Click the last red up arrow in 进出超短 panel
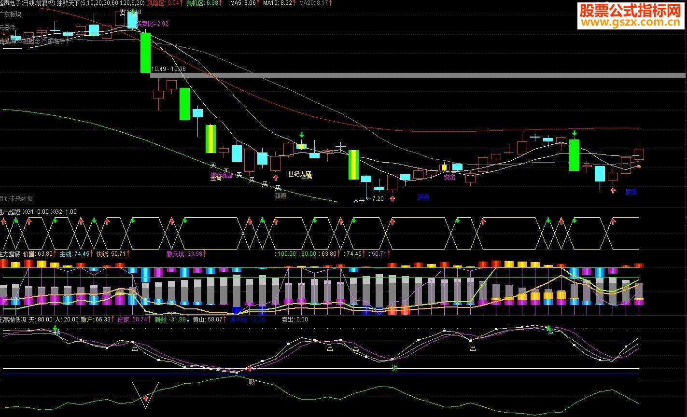 pos(613,221)
